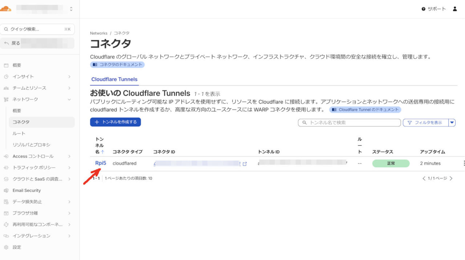Click the 設定 gear icon
Viewport: 465px width, 260px height.
coord(6,247)
